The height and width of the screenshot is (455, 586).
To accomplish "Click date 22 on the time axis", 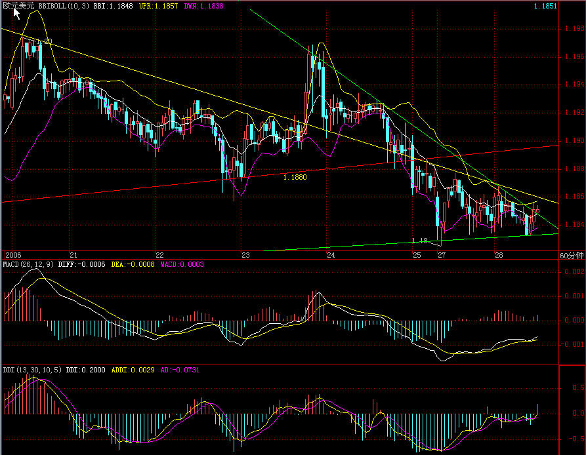I will click(159, 255).
